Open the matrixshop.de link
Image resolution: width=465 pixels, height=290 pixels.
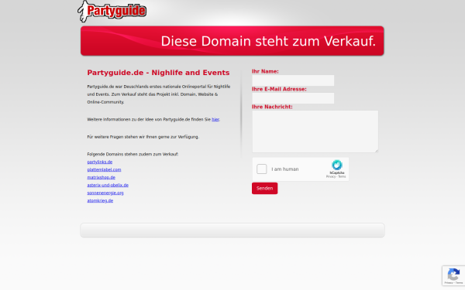click(101, 177)
